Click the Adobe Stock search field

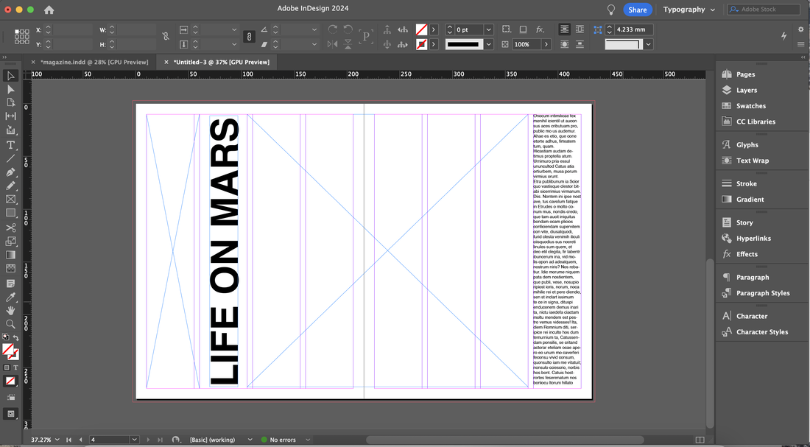coord(764,10)
